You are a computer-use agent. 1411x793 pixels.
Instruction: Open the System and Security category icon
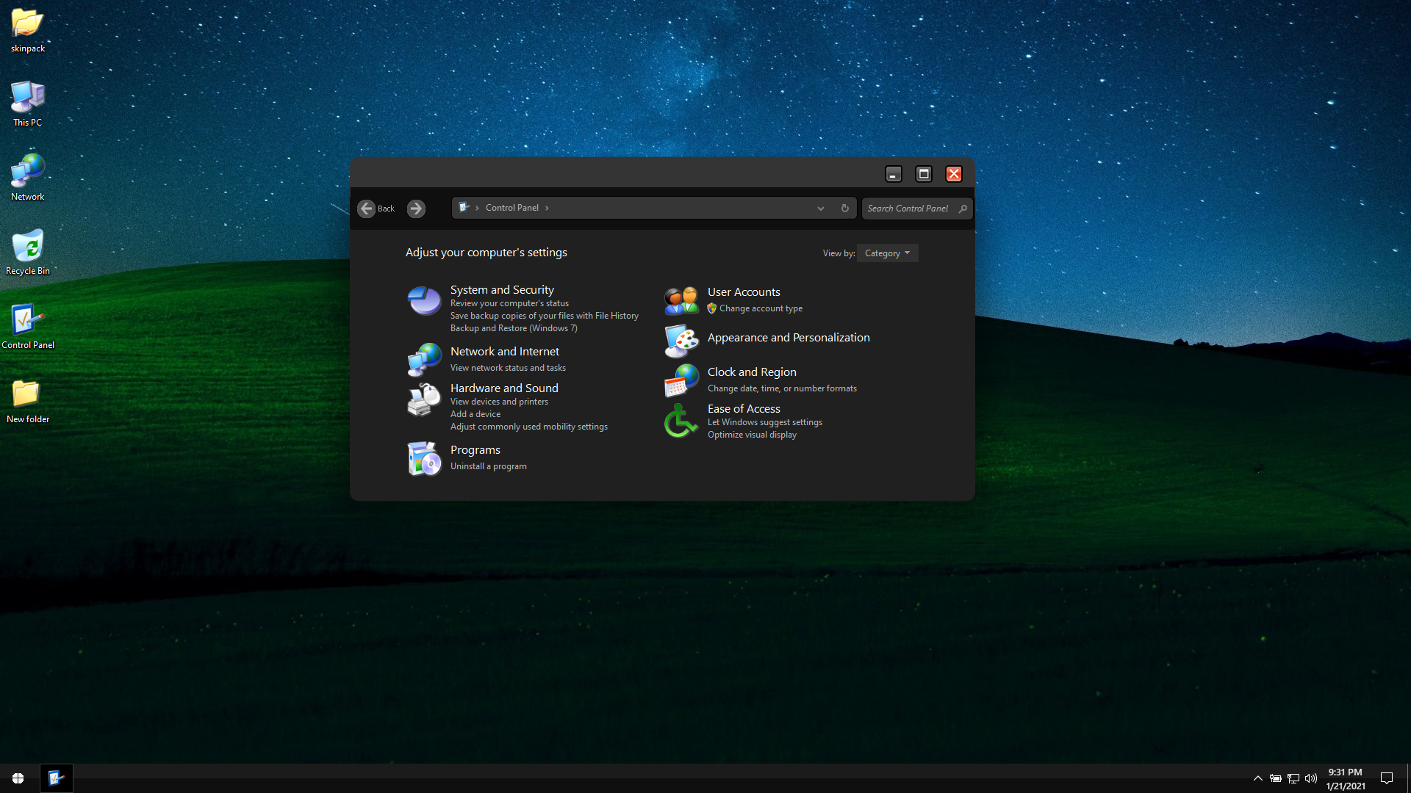click(424, 300)
